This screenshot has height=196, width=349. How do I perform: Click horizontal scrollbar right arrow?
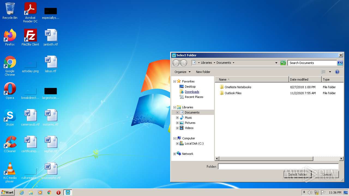point(341,159)
